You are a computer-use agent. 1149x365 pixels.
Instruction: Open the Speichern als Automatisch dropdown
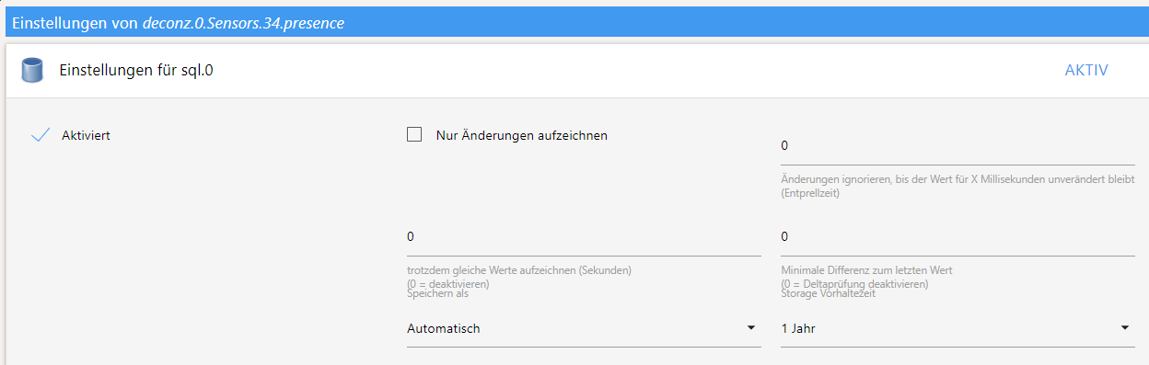click(584, 328)
